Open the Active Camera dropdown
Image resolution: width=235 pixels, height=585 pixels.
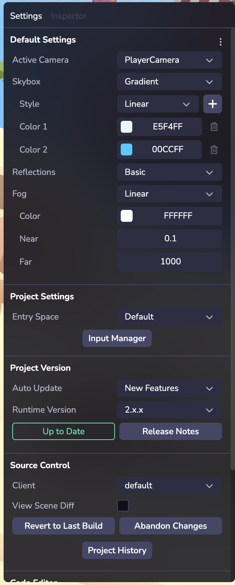169,60
